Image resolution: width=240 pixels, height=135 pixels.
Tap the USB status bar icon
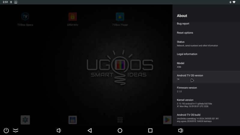(x=11, y=2)
